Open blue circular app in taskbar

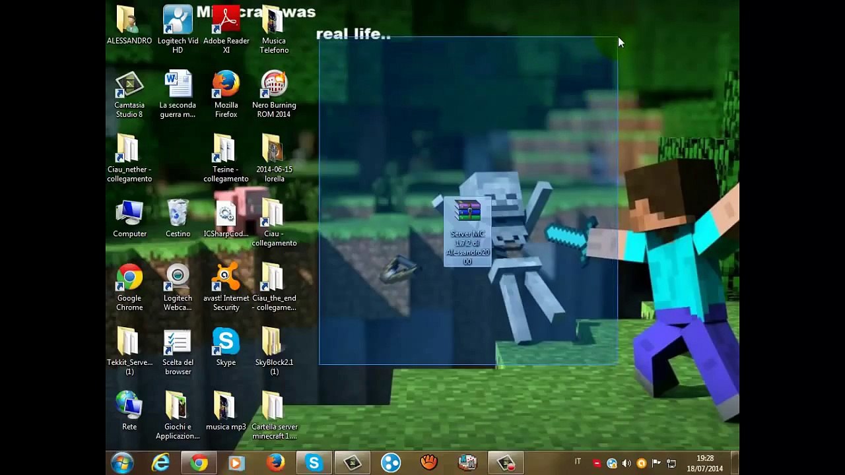[391, 463]
